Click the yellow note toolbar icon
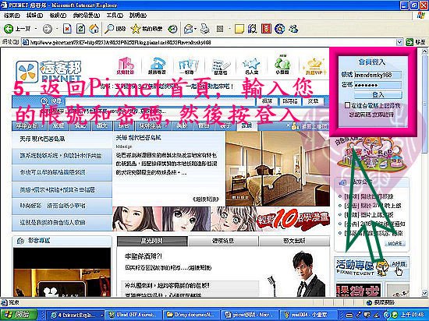Image resolution: width=429 pixels, height=321 pixels. [x=239, y=29]
